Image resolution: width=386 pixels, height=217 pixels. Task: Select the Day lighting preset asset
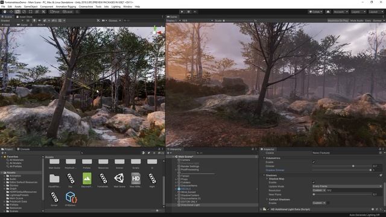tap(71, 180)
